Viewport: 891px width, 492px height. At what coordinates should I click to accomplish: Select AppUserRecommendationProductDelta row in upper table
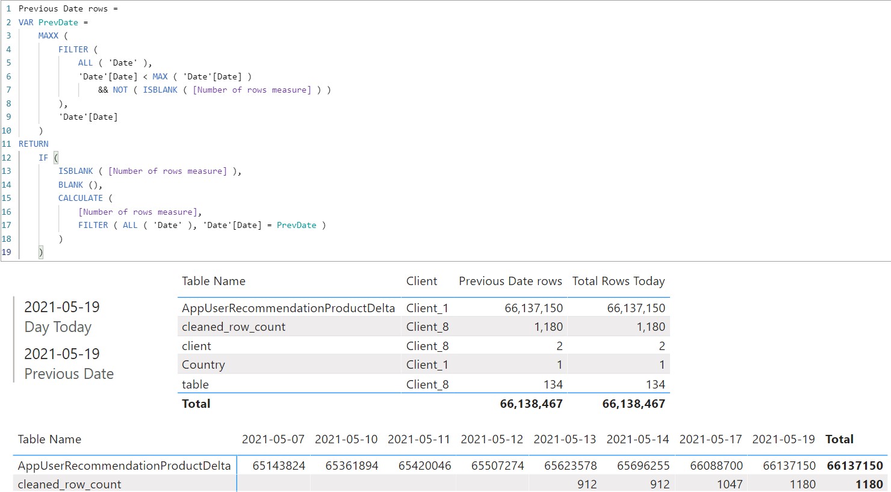click(x=424, y=308)
